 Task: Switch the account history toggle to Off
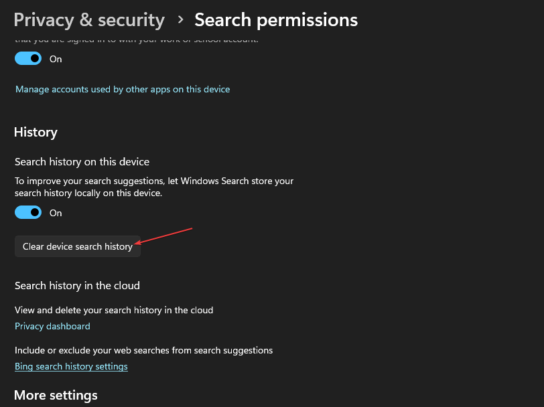coord(27,58)
